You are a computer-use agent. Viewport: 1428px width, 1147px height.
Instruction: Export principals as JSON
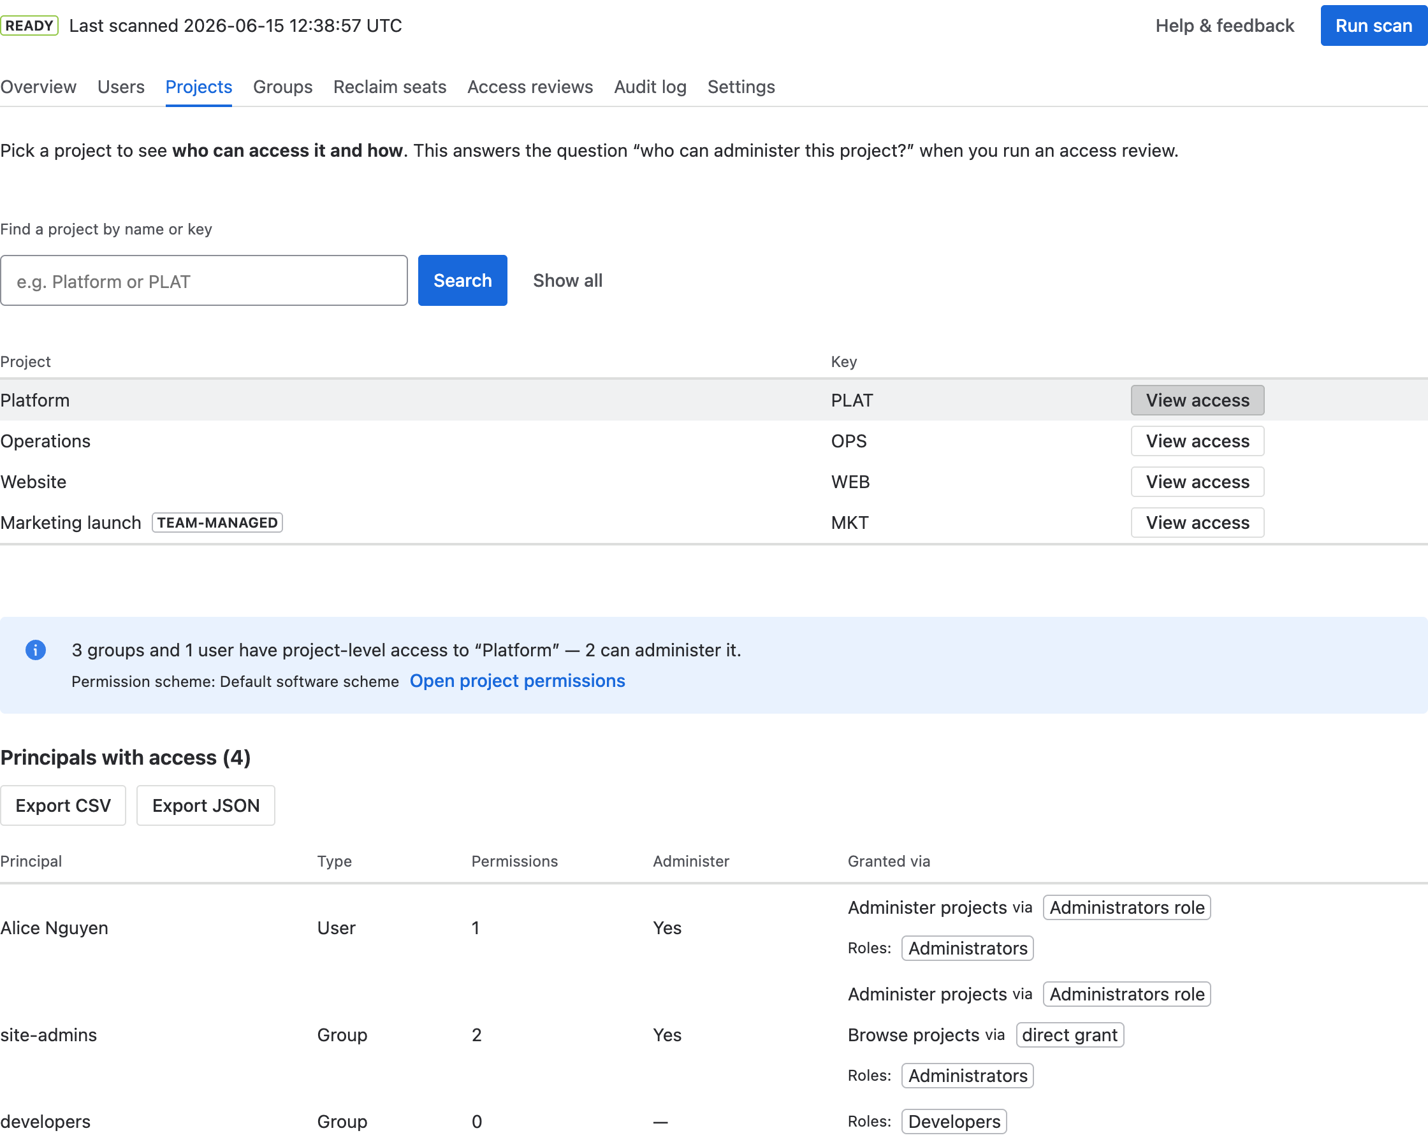pyautogui.click(x=206, y=806)
